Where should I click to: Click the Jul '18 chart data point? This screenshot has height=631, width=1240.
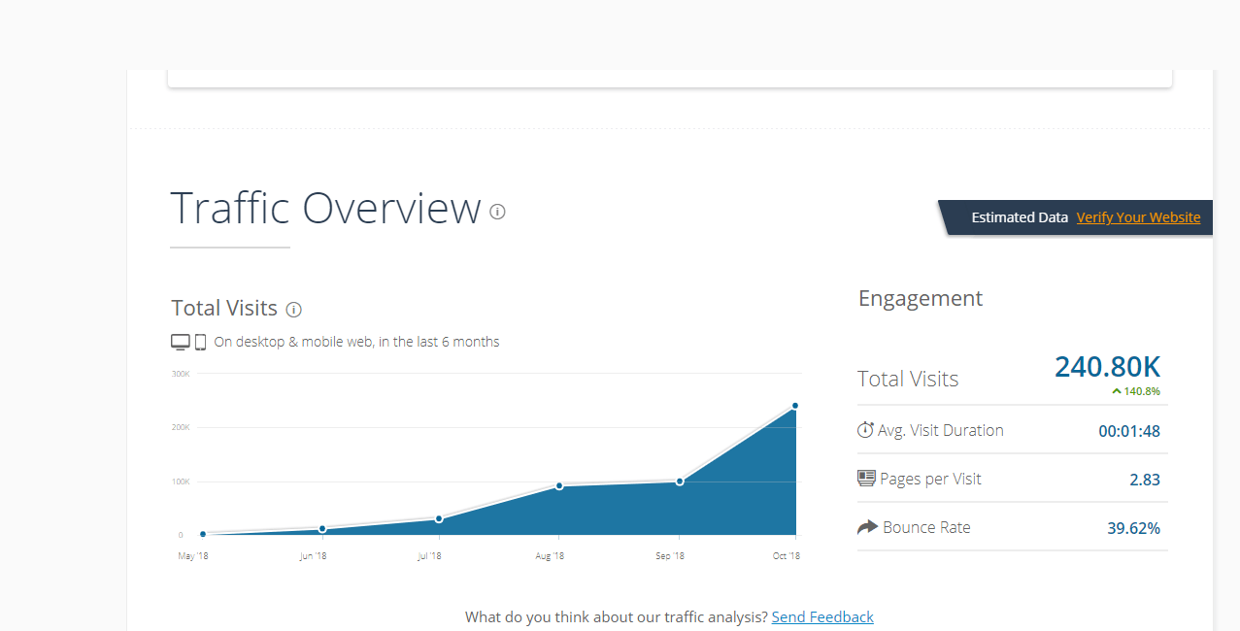pyautogui.click(x=439, y=519)
